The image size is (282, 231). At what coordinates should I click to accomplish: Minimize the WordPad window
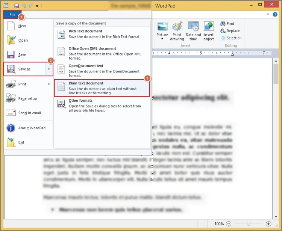[251, 5]
